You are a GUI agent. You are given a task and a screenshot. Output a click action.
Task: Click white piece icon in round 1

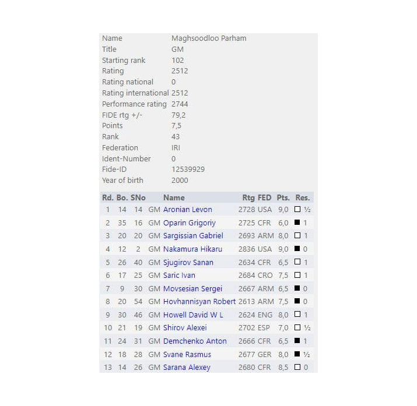pyautogui.click(x=297, y=209)
